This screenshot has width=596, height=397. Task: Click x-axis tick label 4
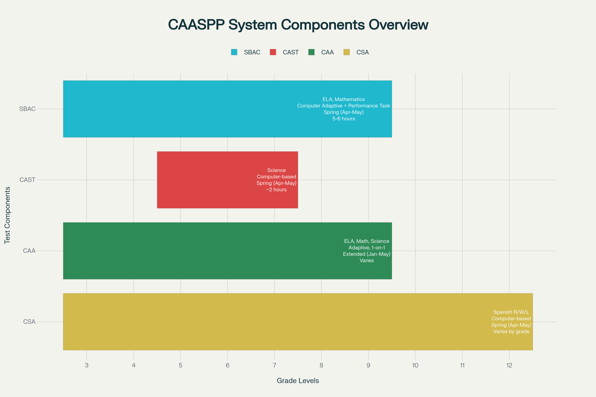(134, 365)
